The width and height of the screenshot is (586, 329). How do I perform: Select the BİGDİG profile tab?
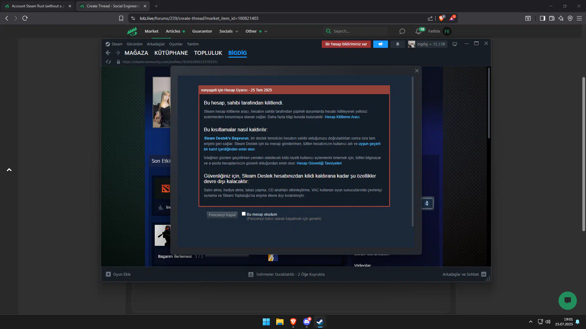pyautogui.click(x=237, y=53)
